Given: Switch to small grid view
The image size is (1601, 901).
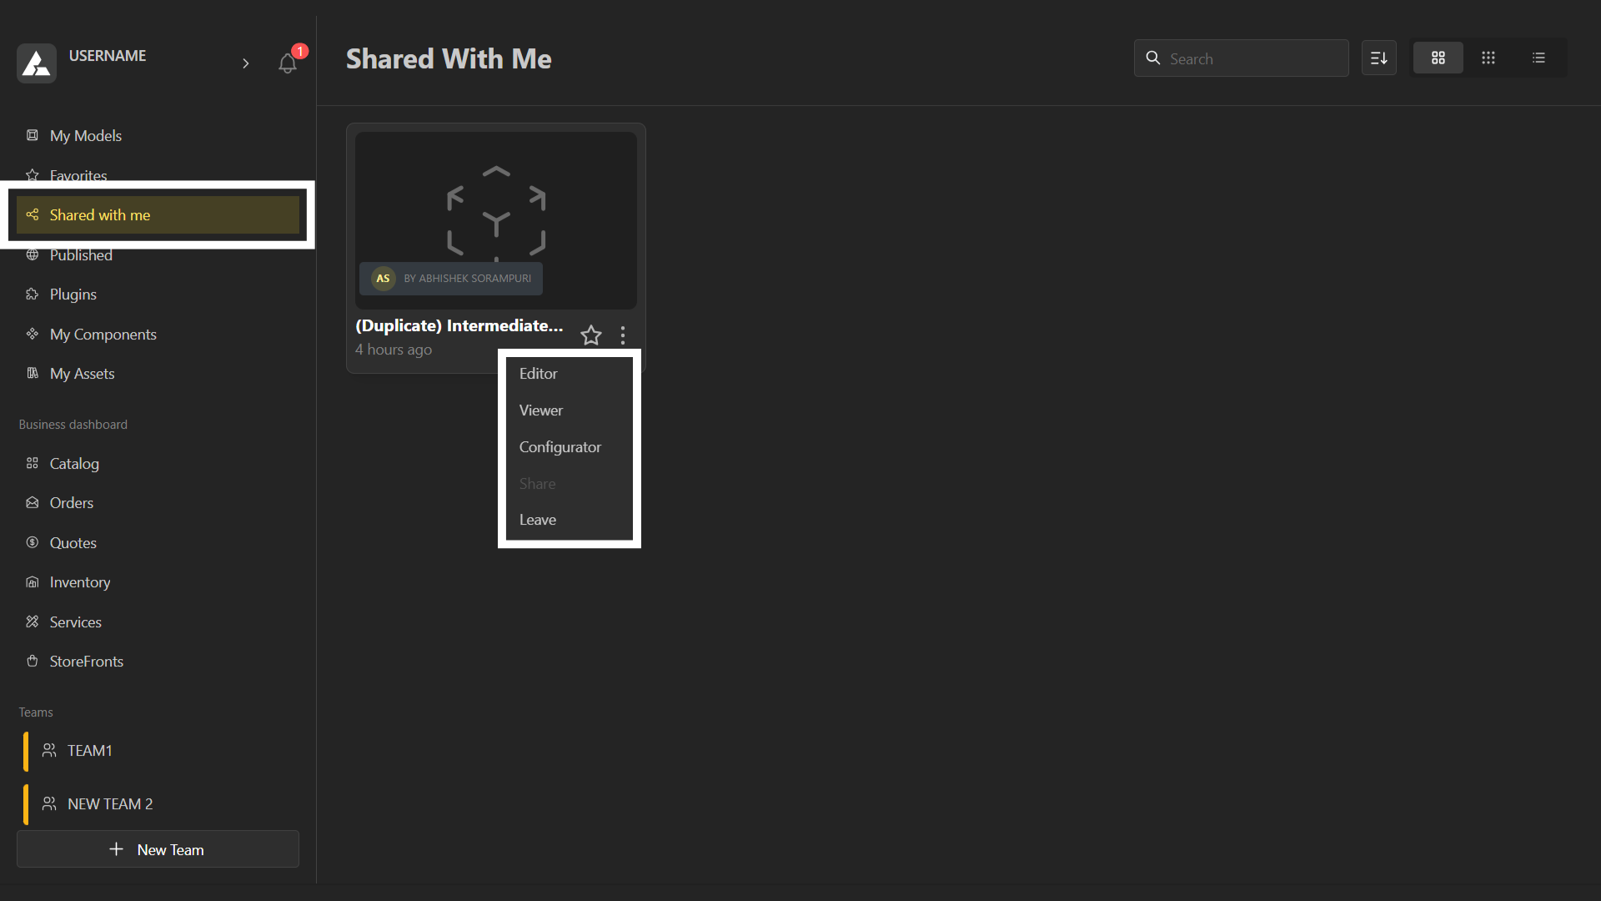Looking at the screenshot, I should 1488,58.
